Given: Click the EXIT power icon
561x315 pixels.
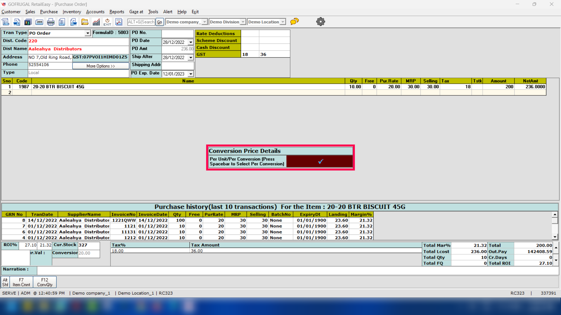Looking at the screenshot, I should pos(107,22).
